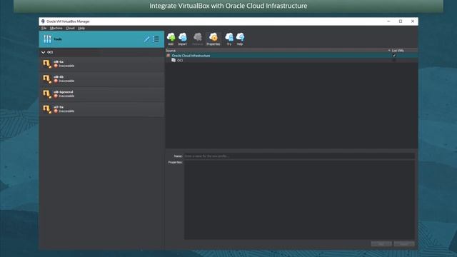
Task: Click the Try cloud icon
Action: [x=229, y=37]
